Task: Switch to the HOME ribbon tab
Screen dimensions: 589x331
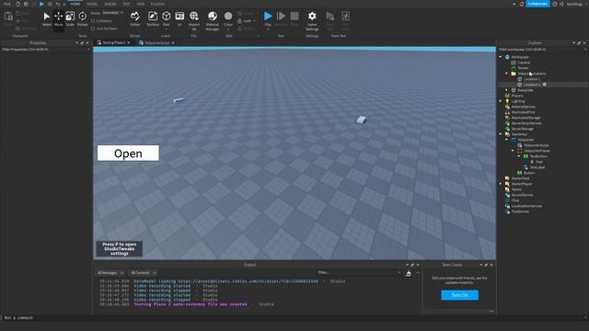Action: click(x=75, y=4)
